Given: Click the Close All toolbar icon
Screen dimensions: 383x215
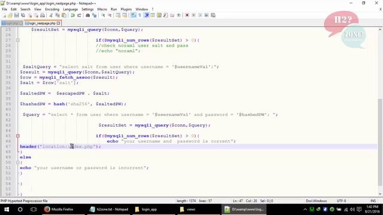Looking at the screenshot, I should (36, 16).
